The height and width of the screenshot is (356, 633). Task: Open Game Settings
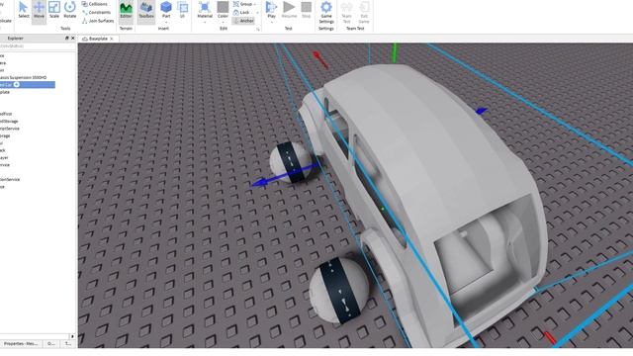point(326,13)
